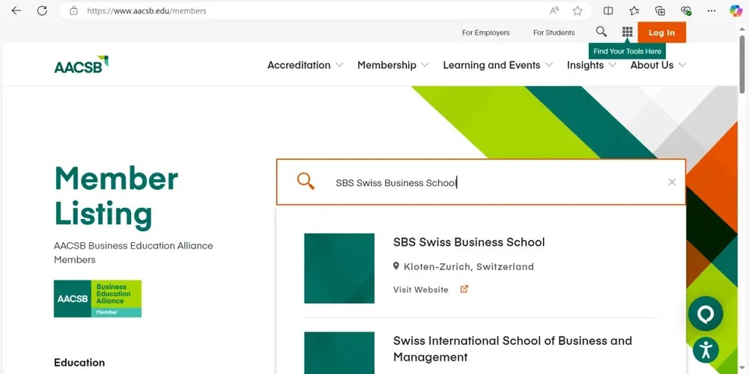Click the Kloten-Zurich location pin icon
Viewport: 749px width, 374px height.
click(396, 266)
